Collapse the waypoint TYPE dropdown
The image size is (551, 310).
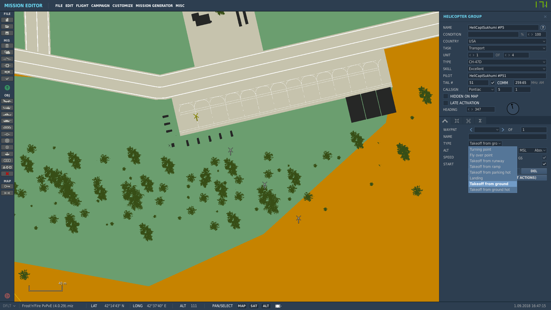tap(485, 144)
